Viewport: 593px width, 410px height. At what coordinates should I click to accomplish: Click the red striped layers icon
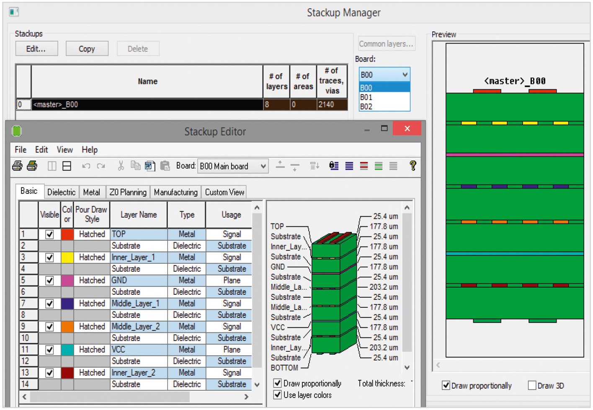364,166
